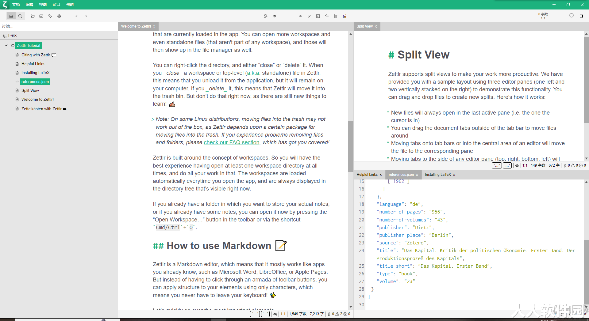Toggle rendering eye icon in left status bar
589x321 pixels.
pos(275,314)
